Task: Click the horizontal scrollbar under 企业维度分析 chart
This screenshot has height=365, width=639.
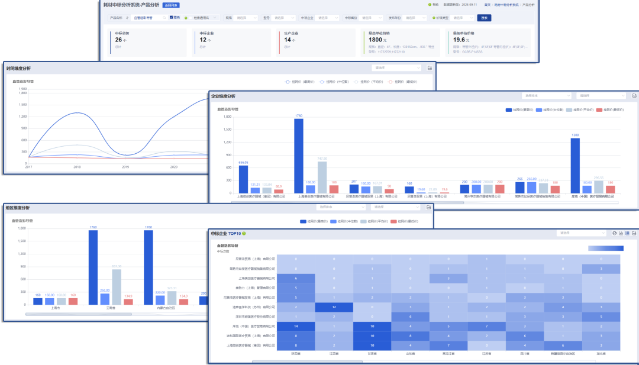Action: (425, 202)
